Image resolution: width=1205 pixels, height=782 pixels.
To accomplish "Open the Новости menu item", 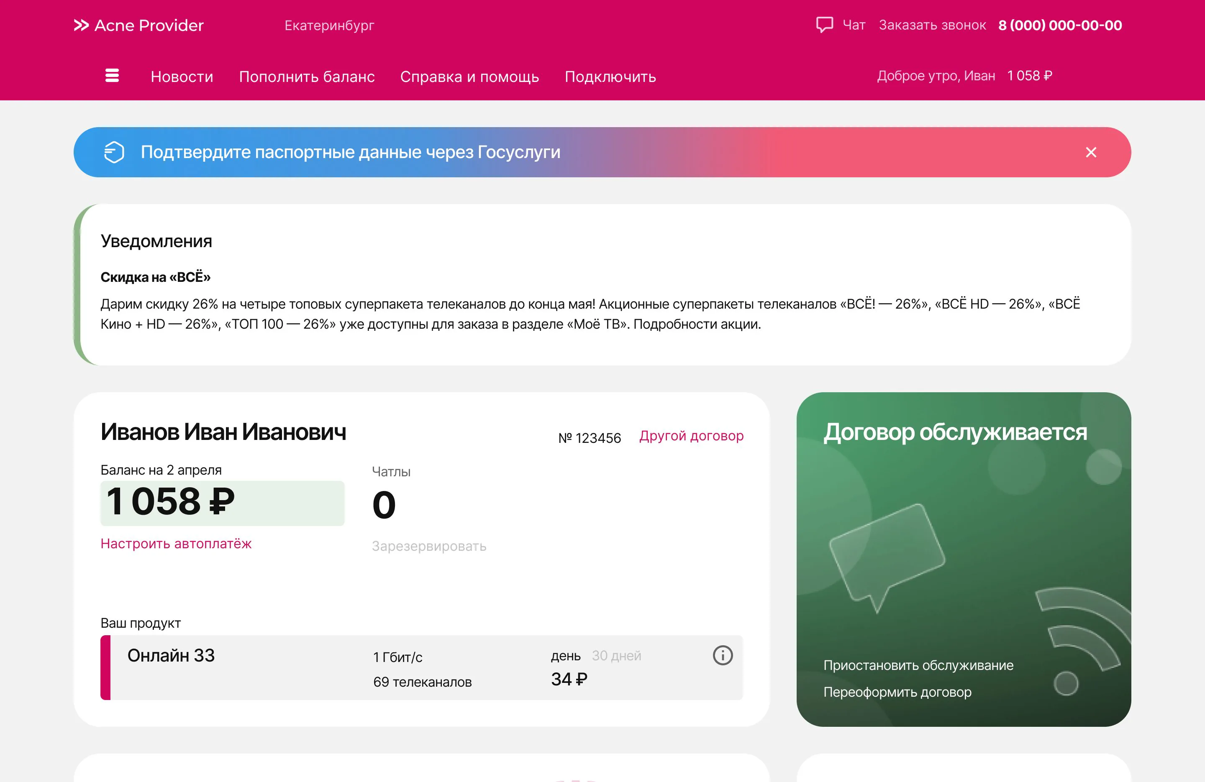I will [182, 77].
